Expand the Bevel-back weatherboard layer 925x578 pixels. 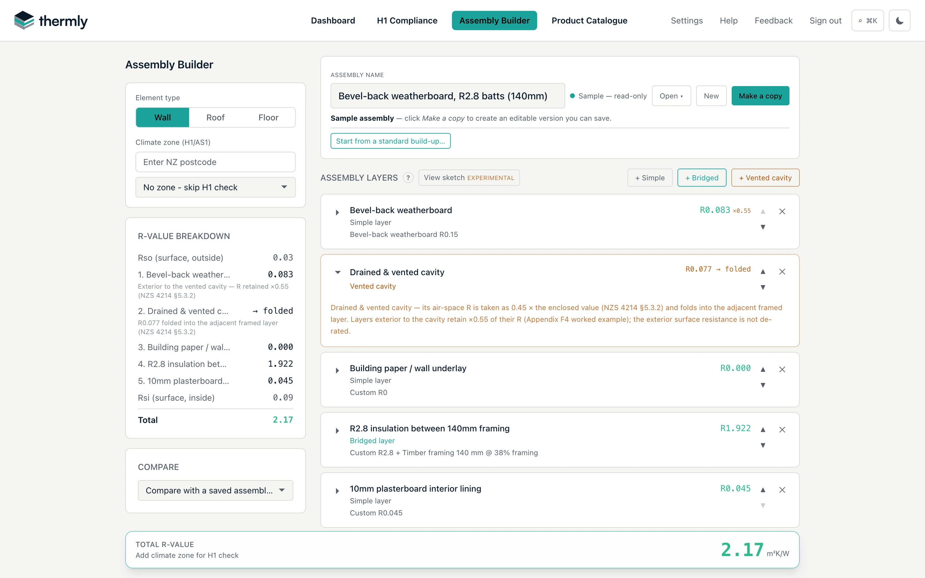click(337, 212)
